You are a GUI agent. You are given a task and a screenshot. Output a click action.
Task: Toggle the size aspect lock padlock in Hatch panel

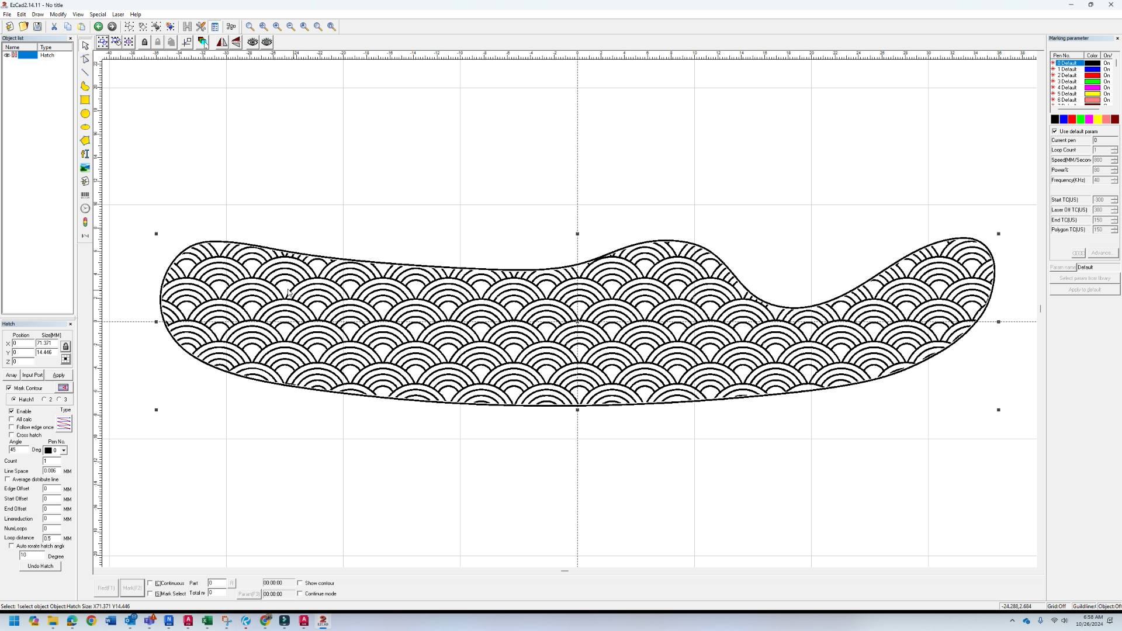tap(65, 346)
